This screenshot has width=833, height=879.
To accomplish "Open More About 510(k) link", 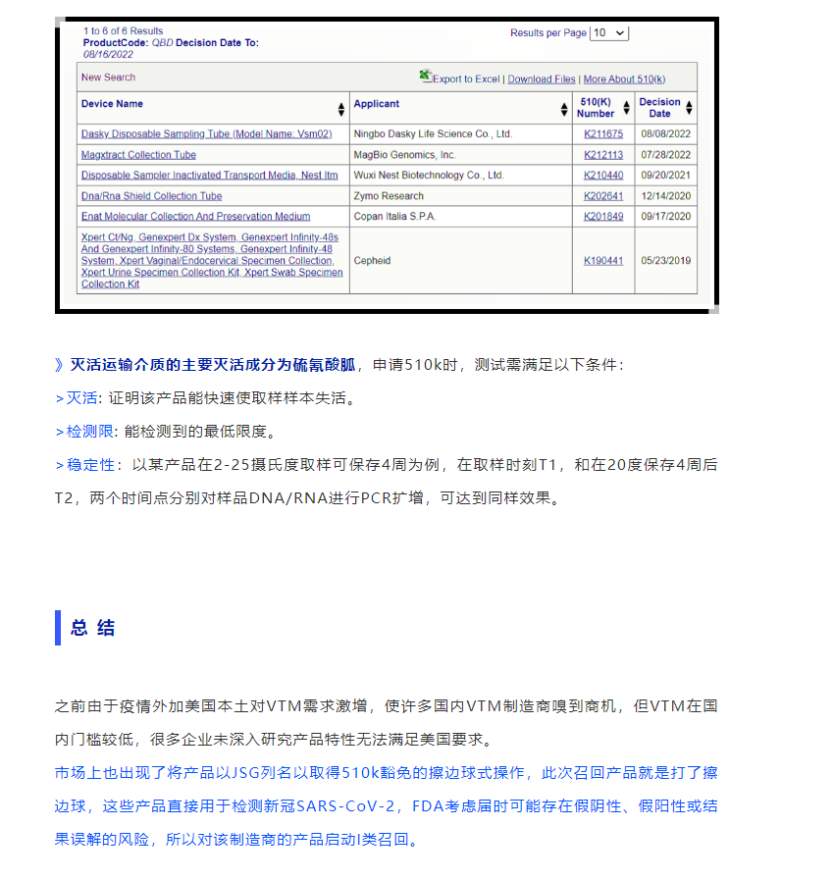I will coord(624,79).
